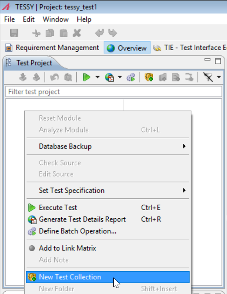Click the down arrow import icon in Test Project toolbar
The height and width of the screenshot is (294, 227).
tap(23, 77)
